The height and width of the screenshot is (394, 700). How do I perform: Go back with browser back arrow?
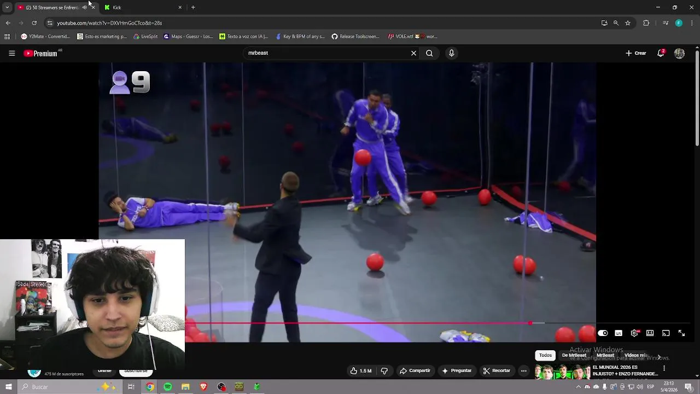pyautogui.click(x=8, y=23)
